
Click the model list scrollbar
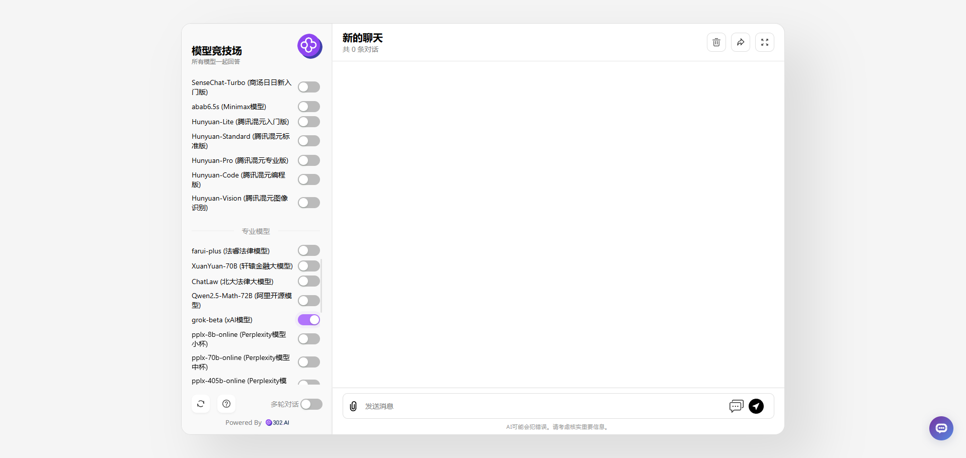[321, 286]
